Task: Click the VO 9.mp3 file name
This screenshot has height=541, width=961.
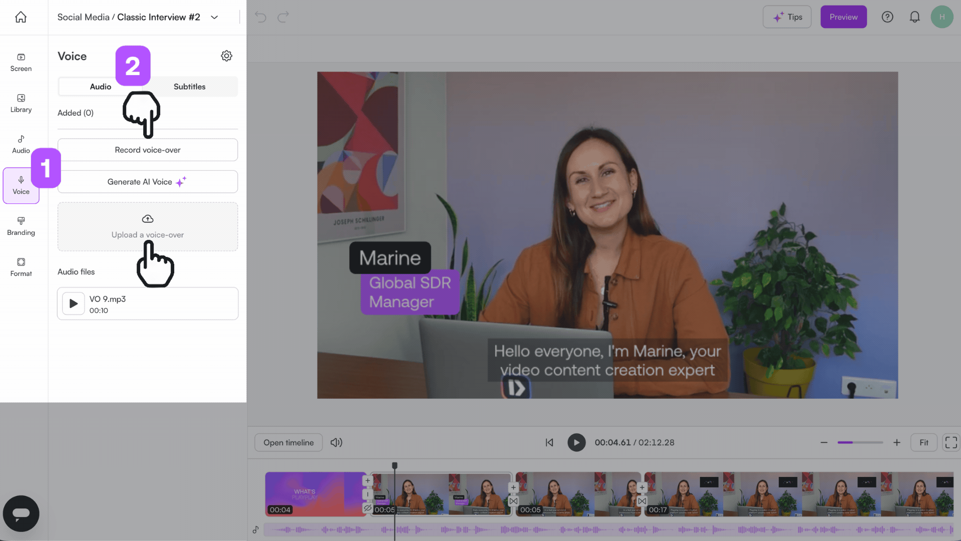Action: click(108, 299)
